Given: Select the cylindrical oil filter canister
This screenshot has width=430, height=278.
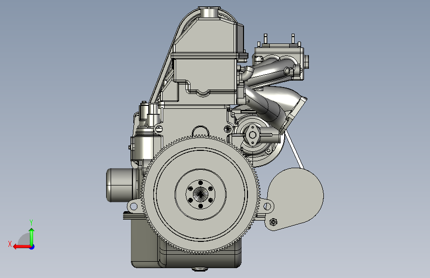Looking at the screenshot, I should coord(121,185).
